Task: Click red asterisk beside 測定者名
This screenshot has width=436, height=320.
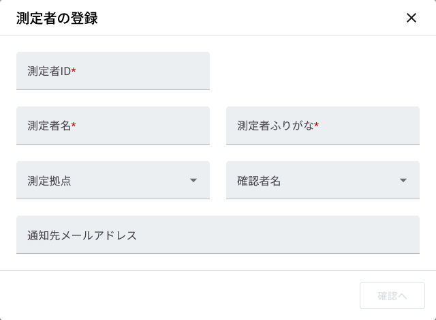Action: [74, 124]
